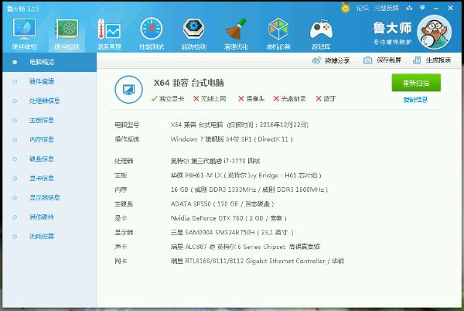Click the 16 GB DDR3 memory value

(x=249, y=190)
